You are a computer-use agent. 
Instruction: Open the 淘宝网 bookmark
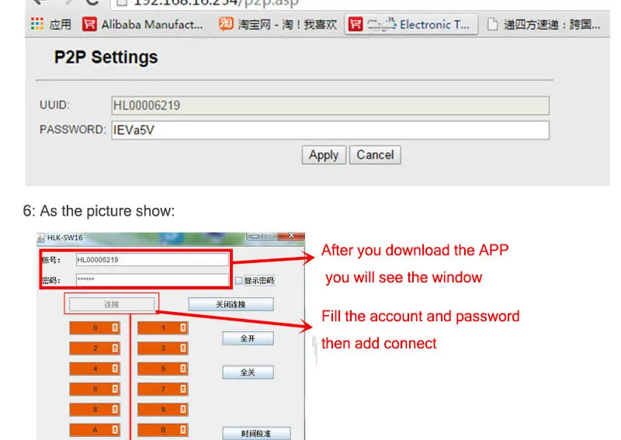coord(278,25)
